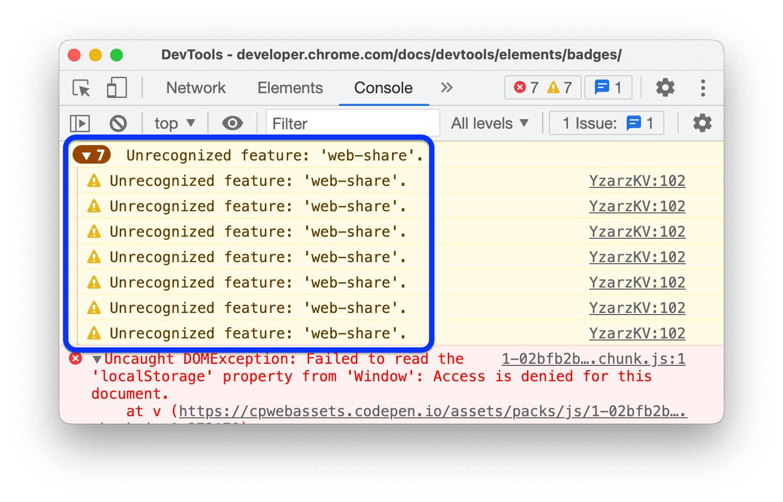Open the 'All levels' log filter dropdown
This screenshot has width=783, height=502.
(x=488, y=123)
